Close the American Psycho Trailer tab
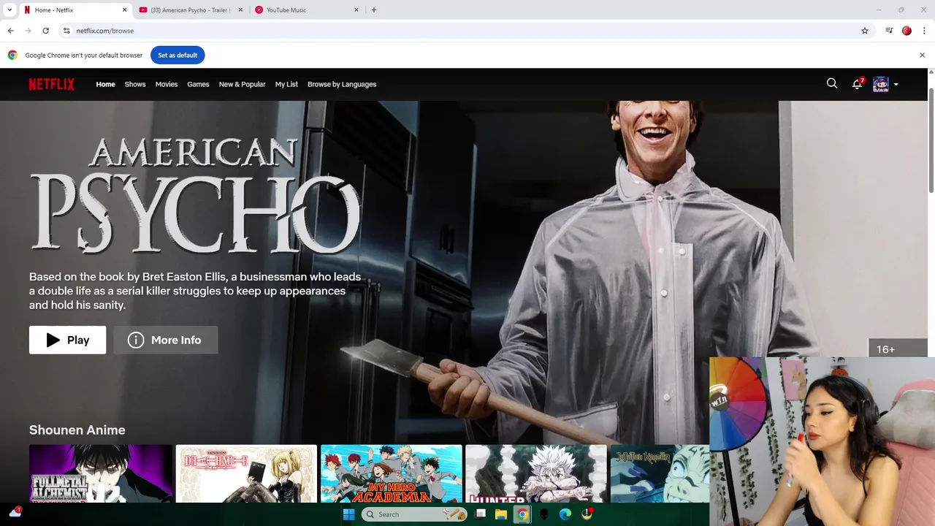Screen dimensions: 935x526 point(240,10)
